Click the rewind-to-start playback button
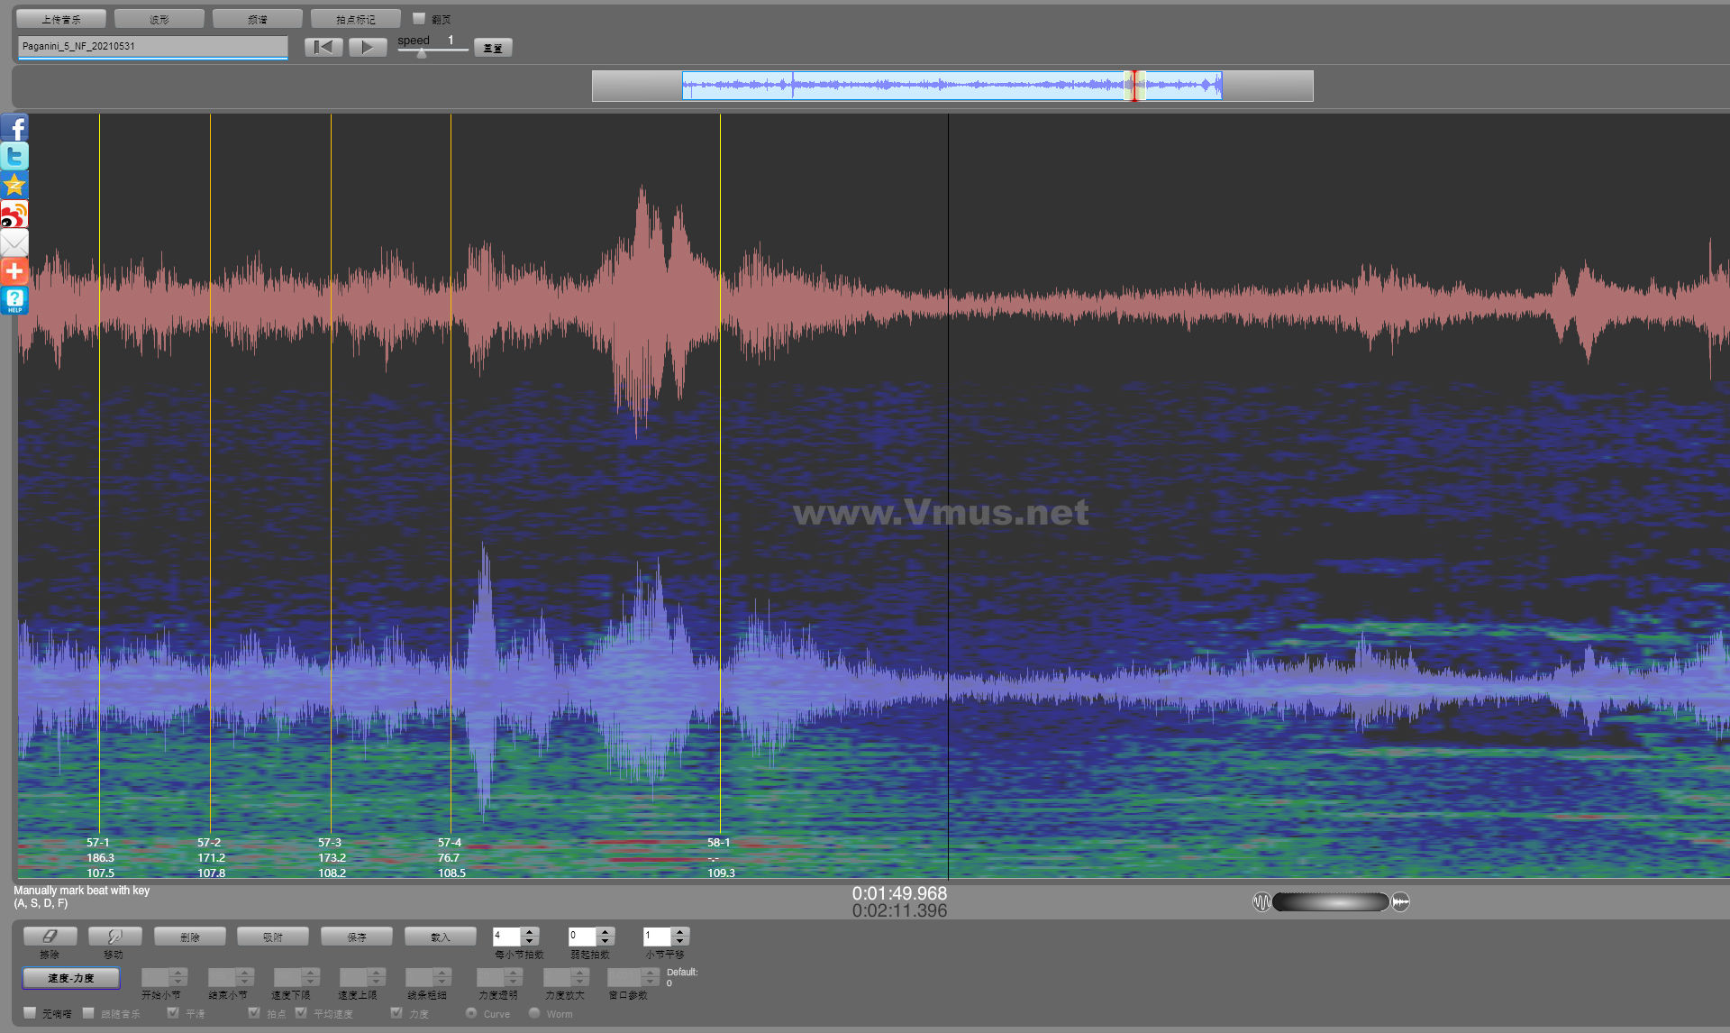The width and height of the screenshot is (1730, 1033). (x=323, y=47)
